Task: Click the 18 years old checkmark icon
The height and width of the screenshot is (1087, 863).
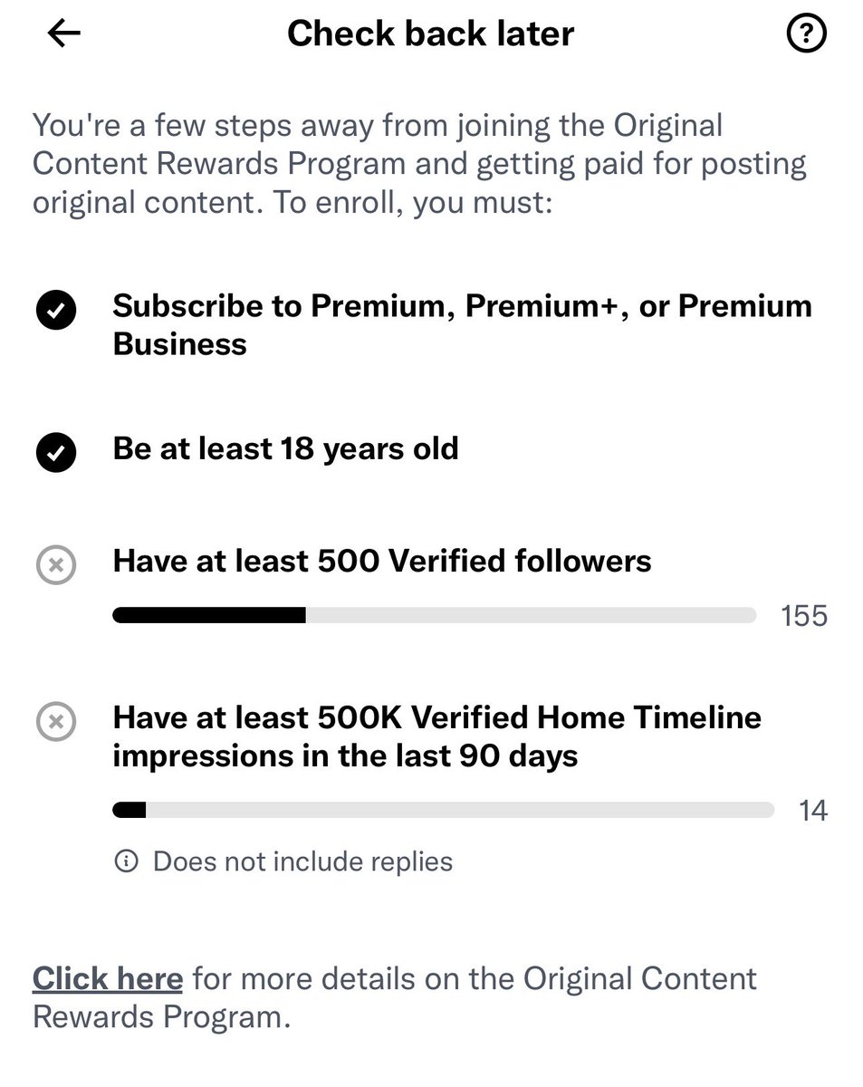Action: click(x=56, y=454)
